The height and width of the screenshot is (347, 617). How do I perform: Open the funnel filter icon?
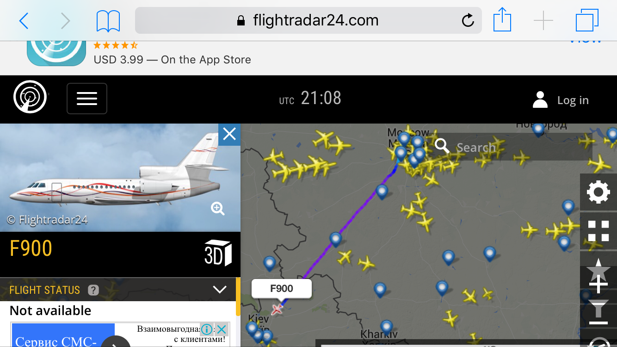tap(598, 311)
